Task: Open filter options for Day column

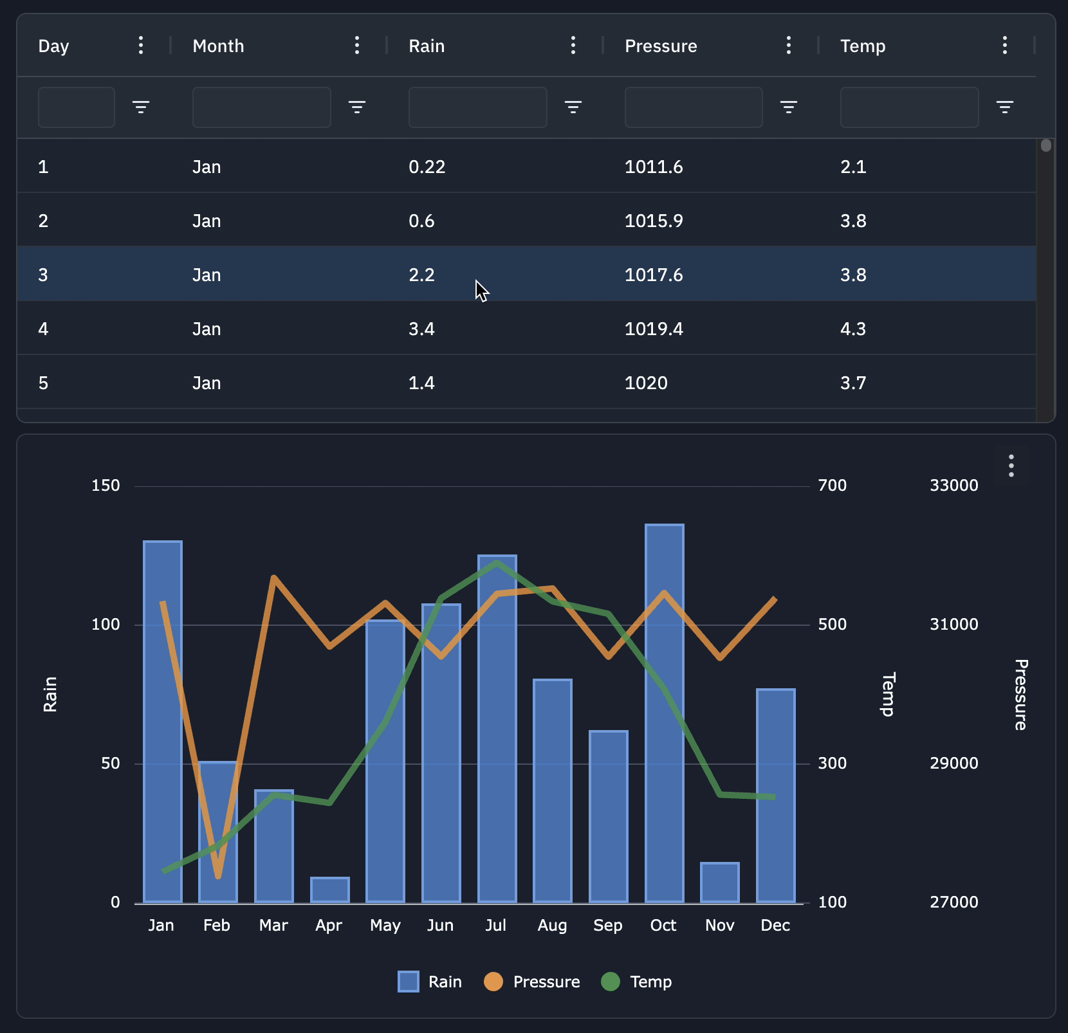Action: point(141,107)
